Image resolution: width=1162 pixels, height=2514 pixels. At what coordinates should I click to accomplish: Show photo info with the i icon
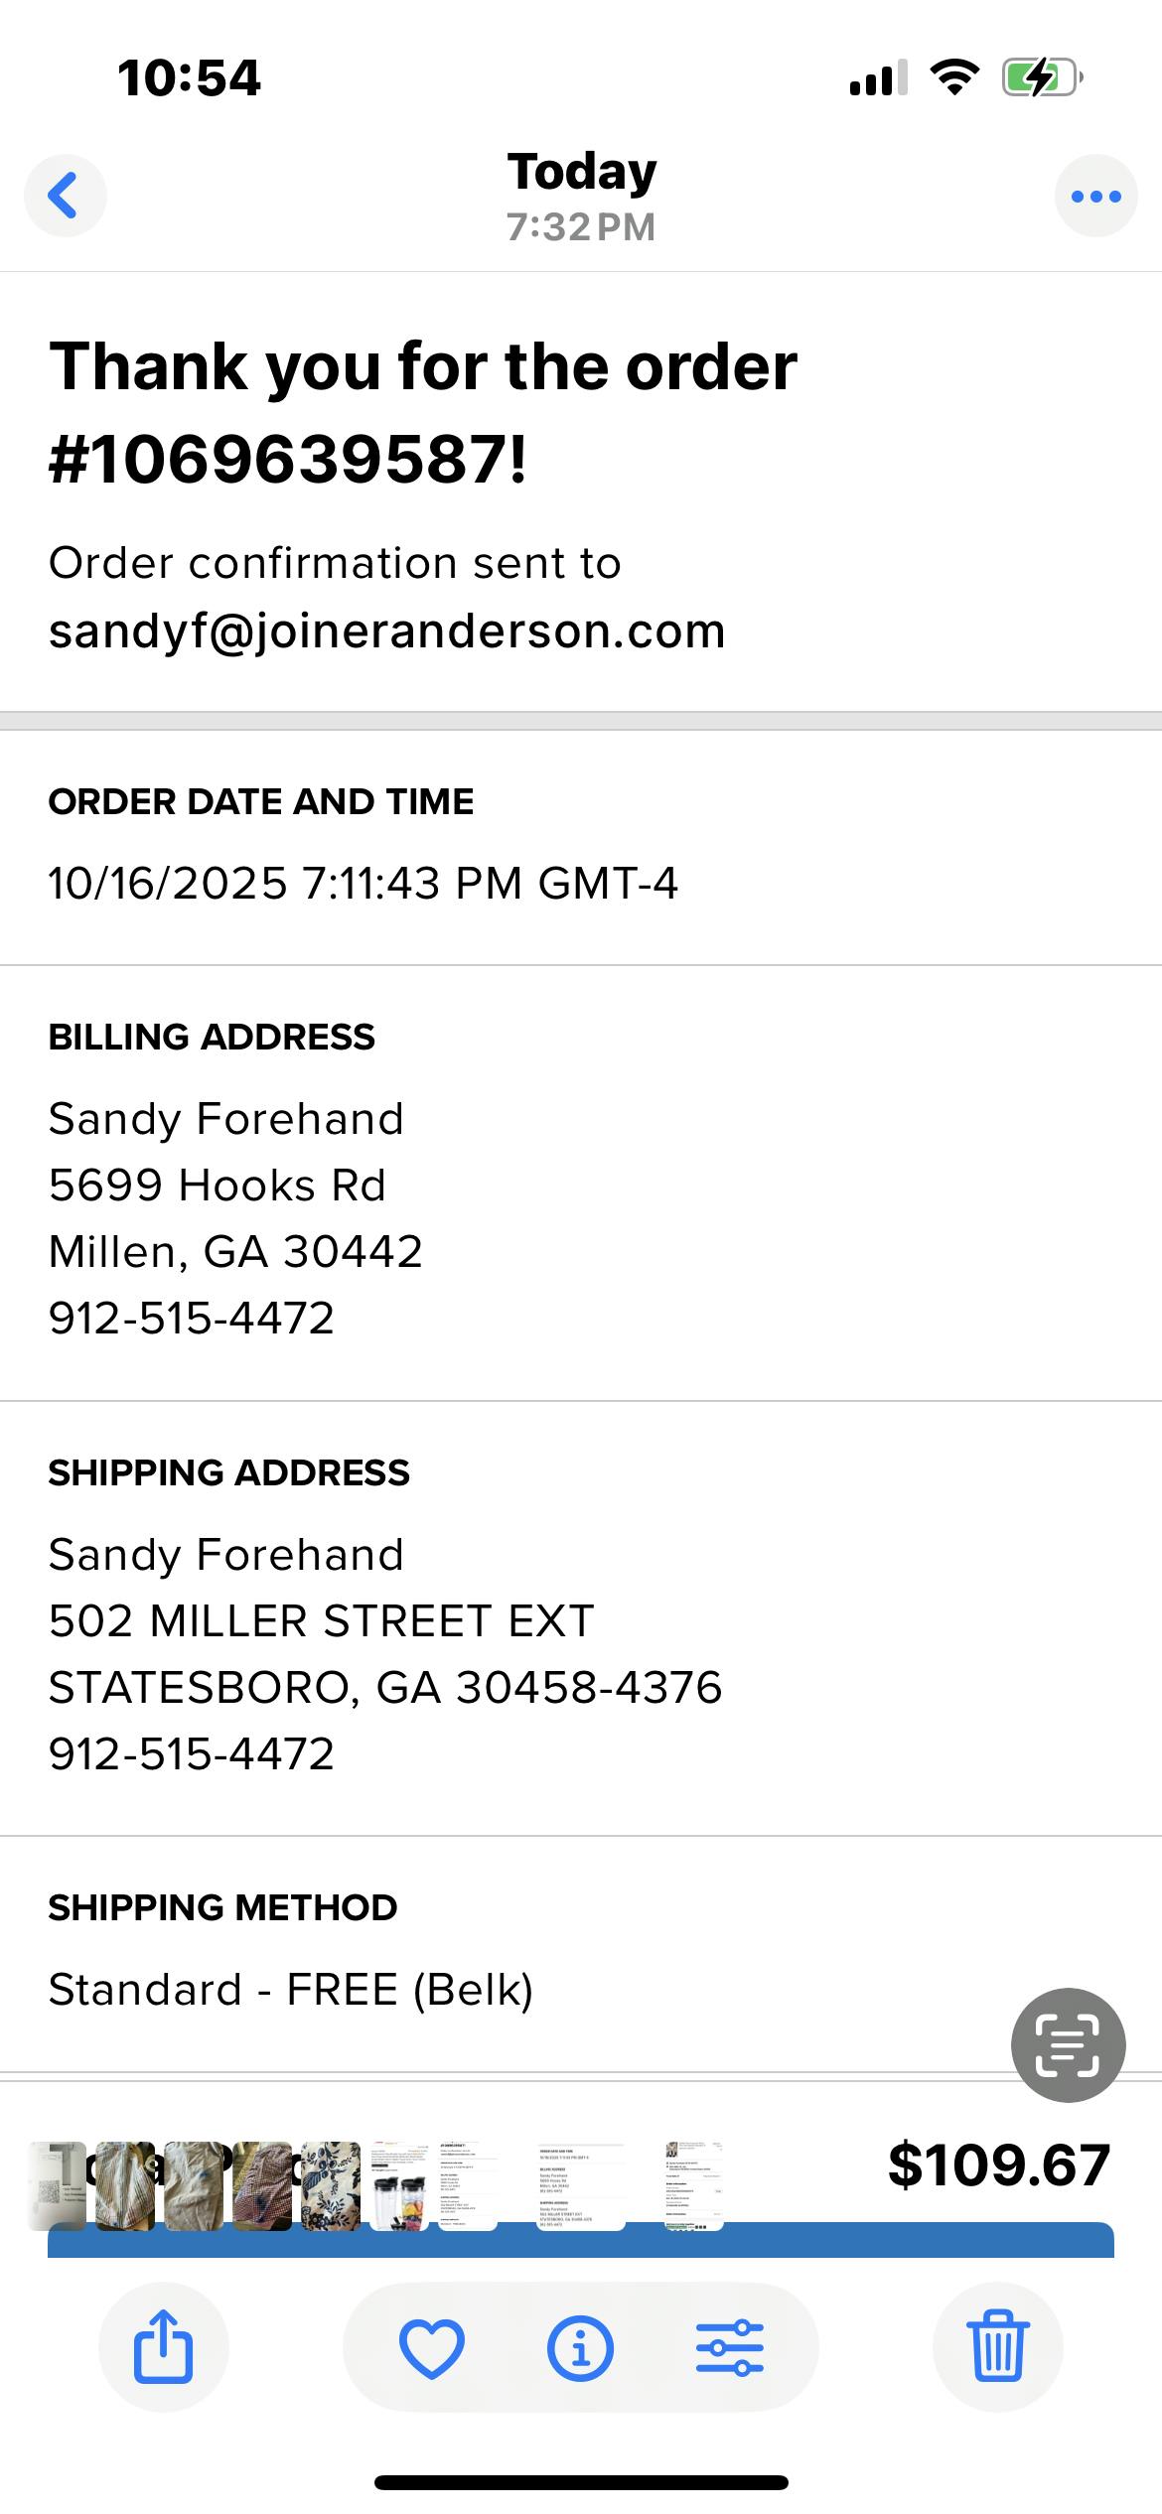pyautogui.click(x=580, y=2347)
